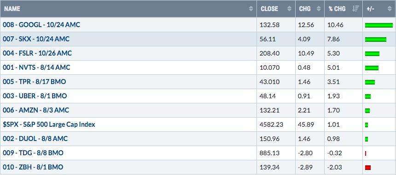Image resolution: width=396 pixels, height=175 pixels.
Task: Sort by CHG column sort icon
Action: (319, 9)
